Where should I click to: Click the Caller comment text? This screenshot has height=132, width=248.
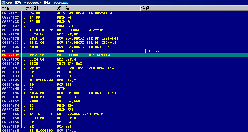click(x=154, y=51)
